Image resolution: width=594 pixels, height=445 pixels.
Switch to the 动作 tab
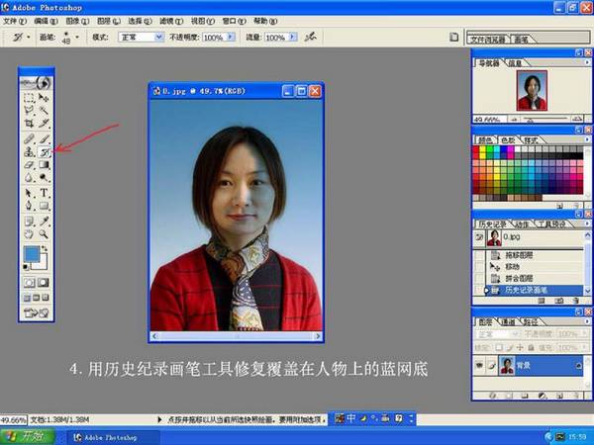click(x=522, y=224)
